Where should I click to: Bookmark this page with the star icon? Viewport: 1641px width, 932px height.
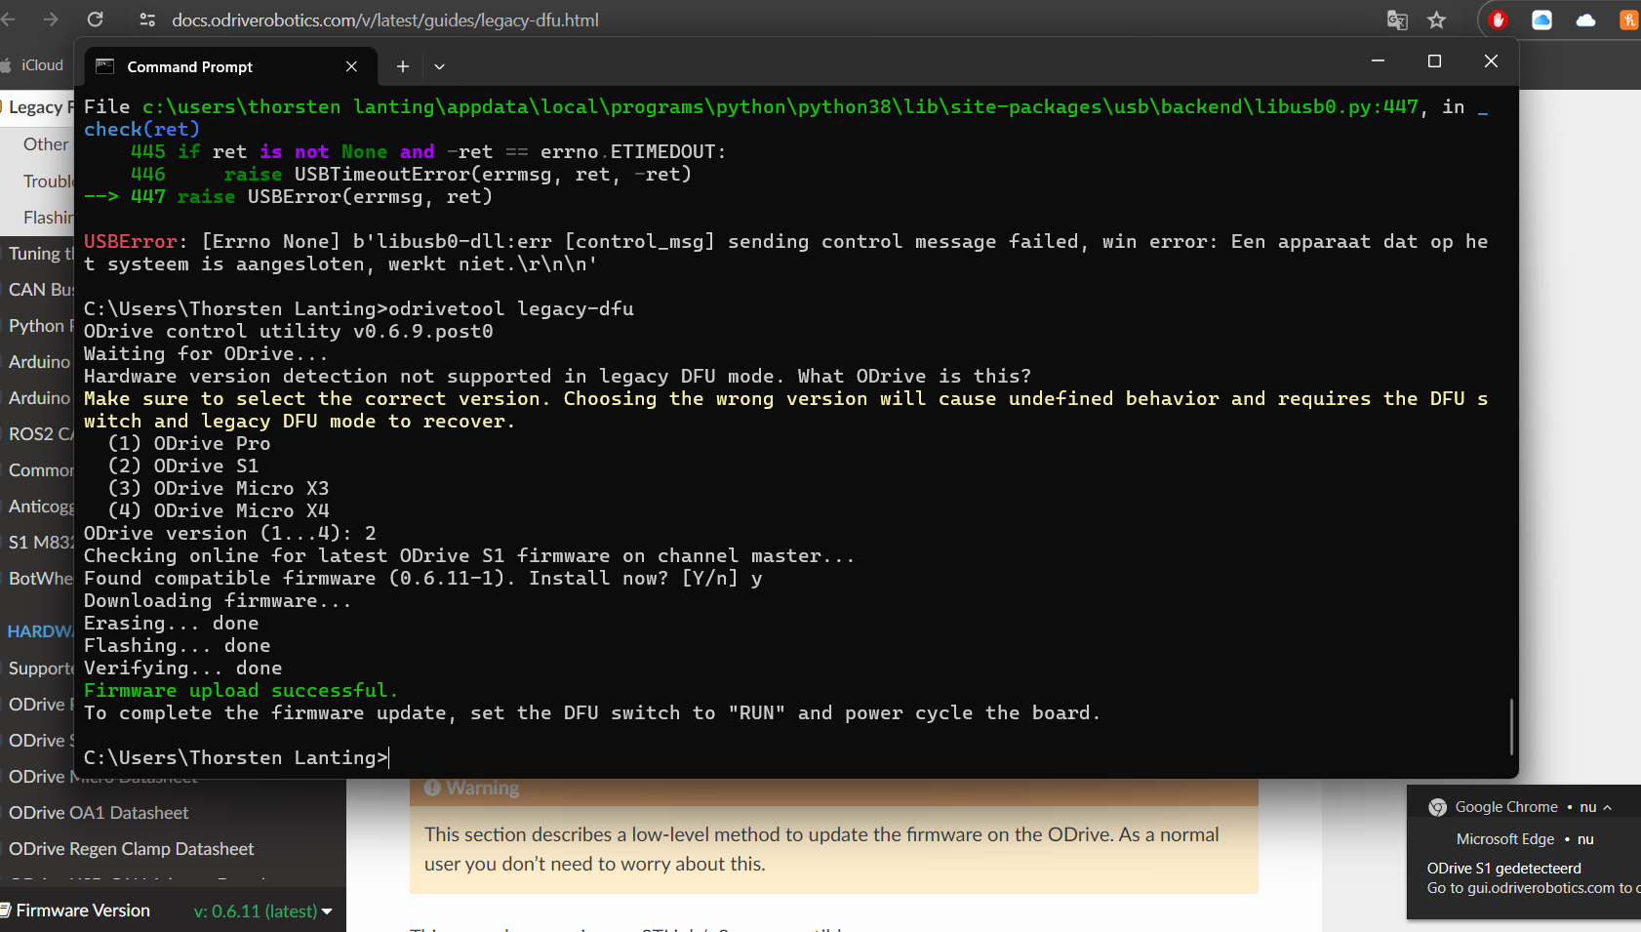[1436, 20]
